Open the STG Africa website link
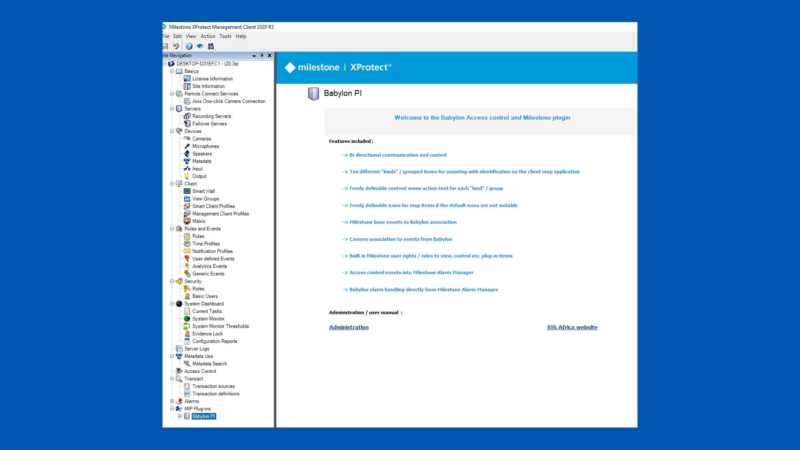800x450 pixels. [572, 327]
